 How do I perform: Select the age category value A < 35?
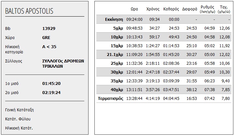click(x=49, y=47)
